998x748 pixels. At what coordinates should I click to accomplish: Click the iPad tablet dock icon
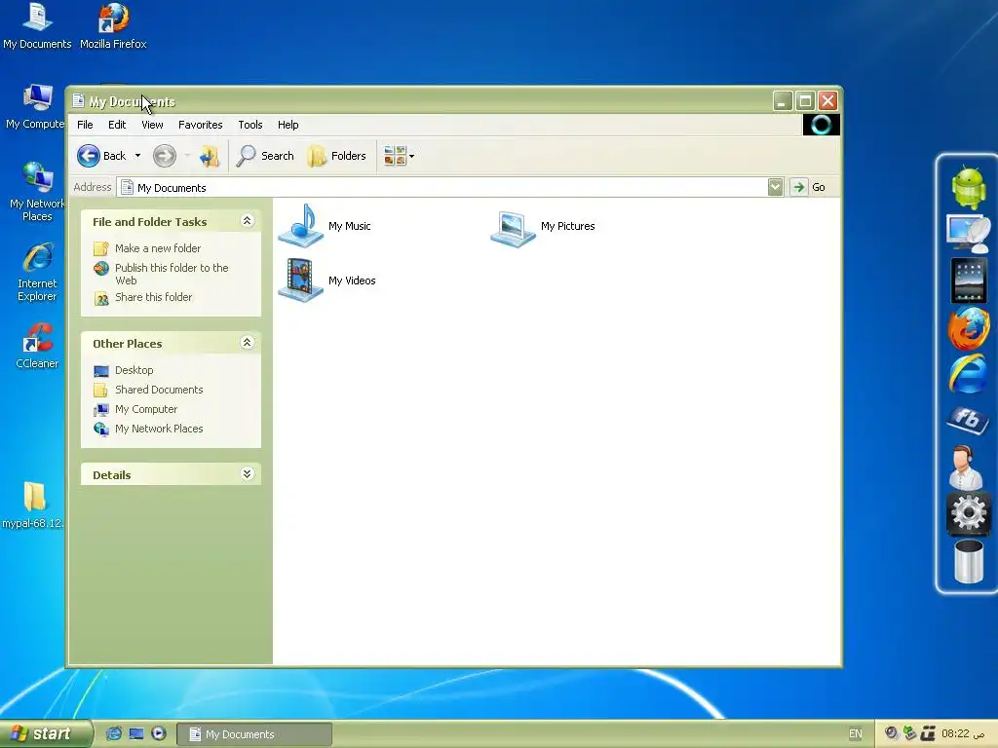pos(968,280)
